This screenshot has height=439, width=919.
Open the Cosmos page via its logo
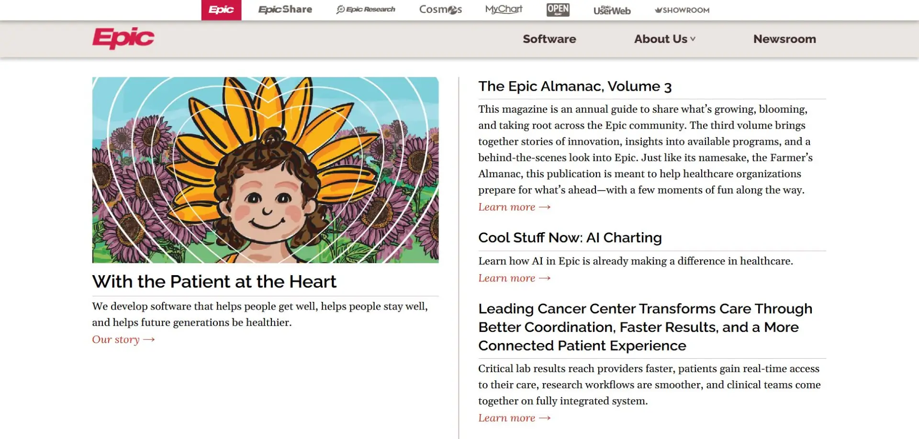[x=440, y=9]
